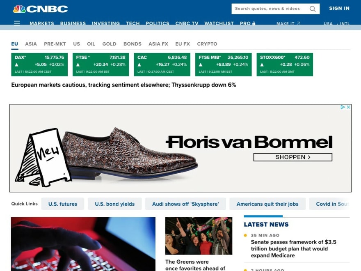Click the Floris van Bommel shoe image
The height and width of the screenshot is (271, 361).
[x=130, y=153]
